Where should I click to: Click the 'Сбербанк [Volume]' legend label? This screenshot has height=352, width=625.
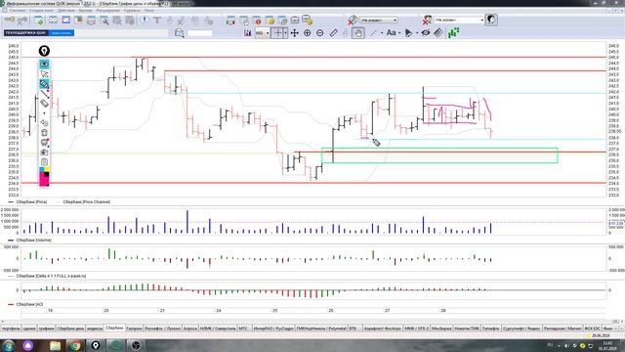point(34,241)
